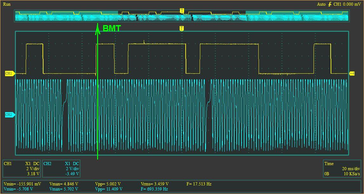
Task: Click the trigger level indicator on right edge
Action: point(352,73)
